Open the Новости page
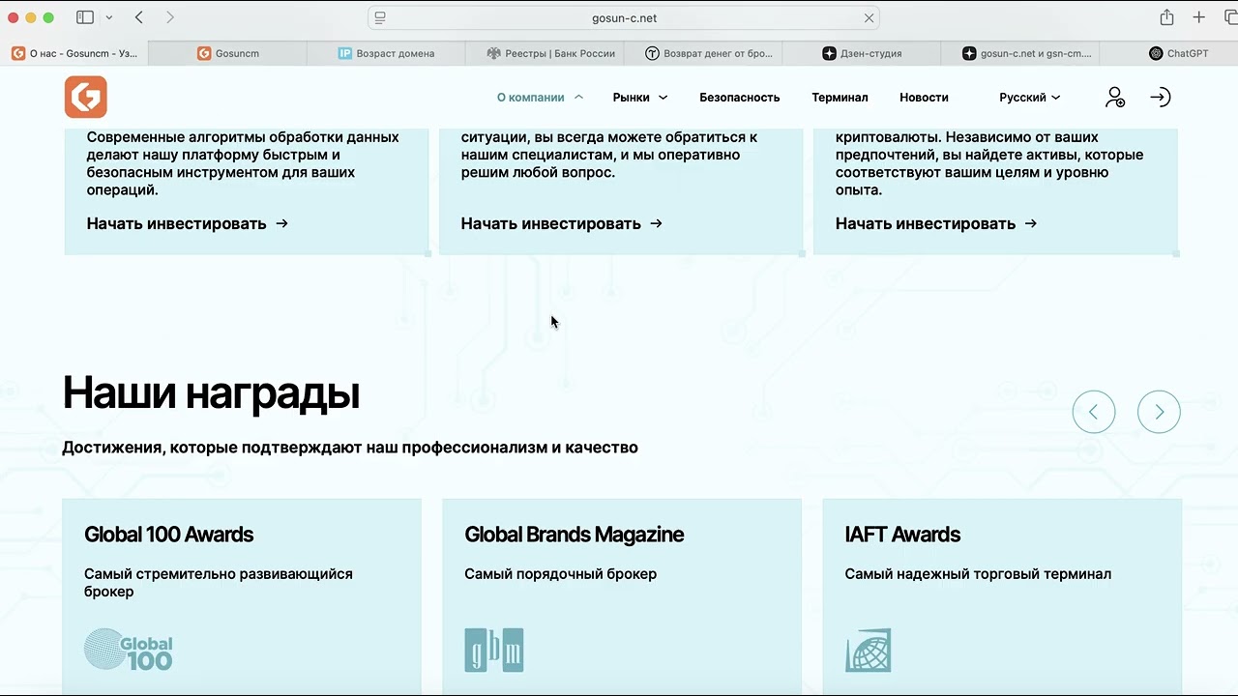Screen dimensions: 1238x696 pyautogui.click(x=924, y=97)
